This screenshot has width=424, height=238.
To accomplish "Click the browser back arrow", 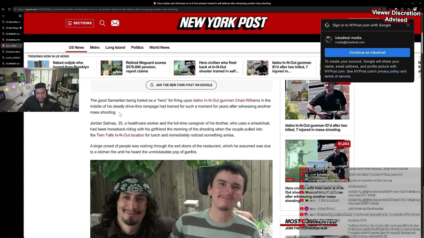I will click(3, 9).
